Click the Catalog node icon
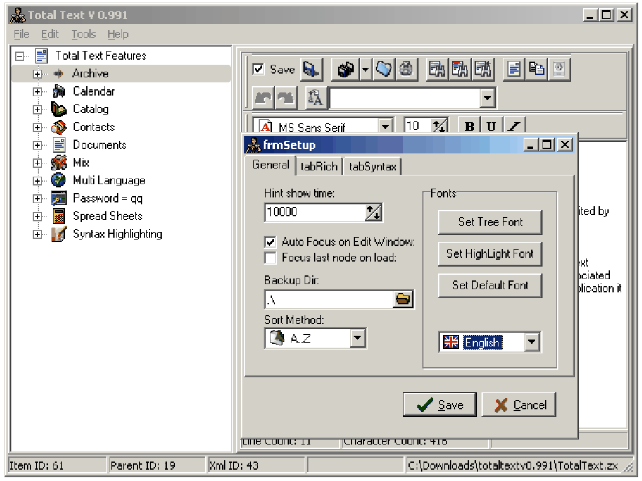 pyautogui.click(x=59, y=109)
